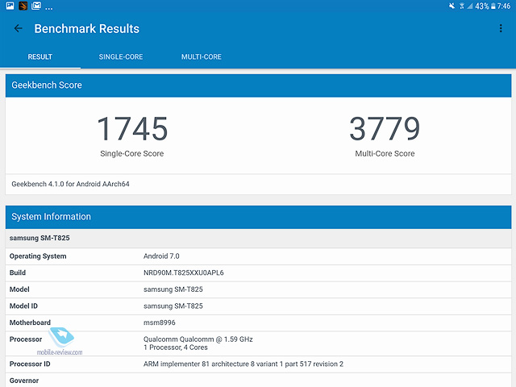
Task: Tap the battery indicator icon
Action: (493, 6)
